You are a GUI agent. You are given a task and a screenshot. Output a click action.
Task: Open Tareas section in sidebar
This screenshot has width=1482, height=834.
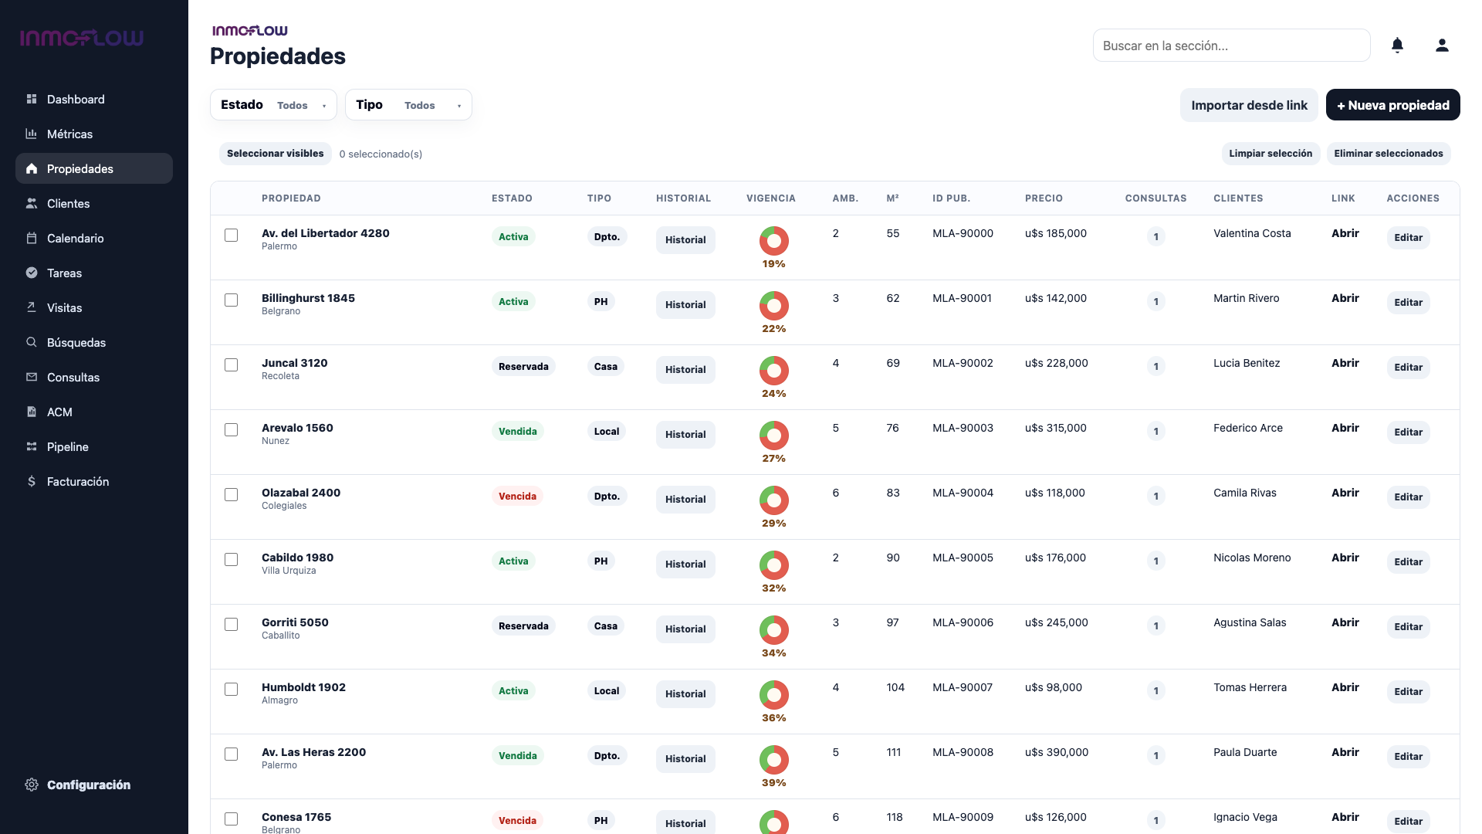[x=94, y=273]
